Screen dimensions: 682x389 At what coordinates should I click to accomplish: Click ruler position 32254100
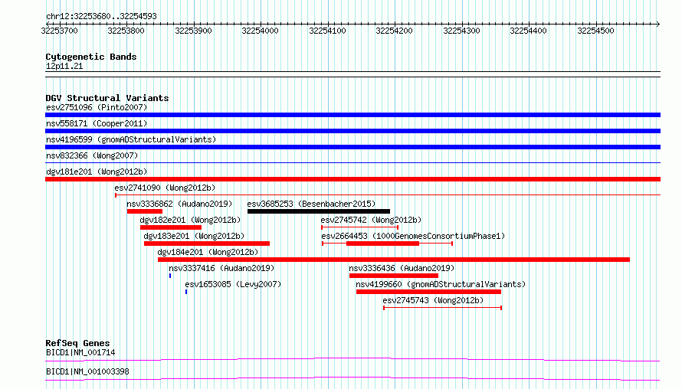click(327, 31)
